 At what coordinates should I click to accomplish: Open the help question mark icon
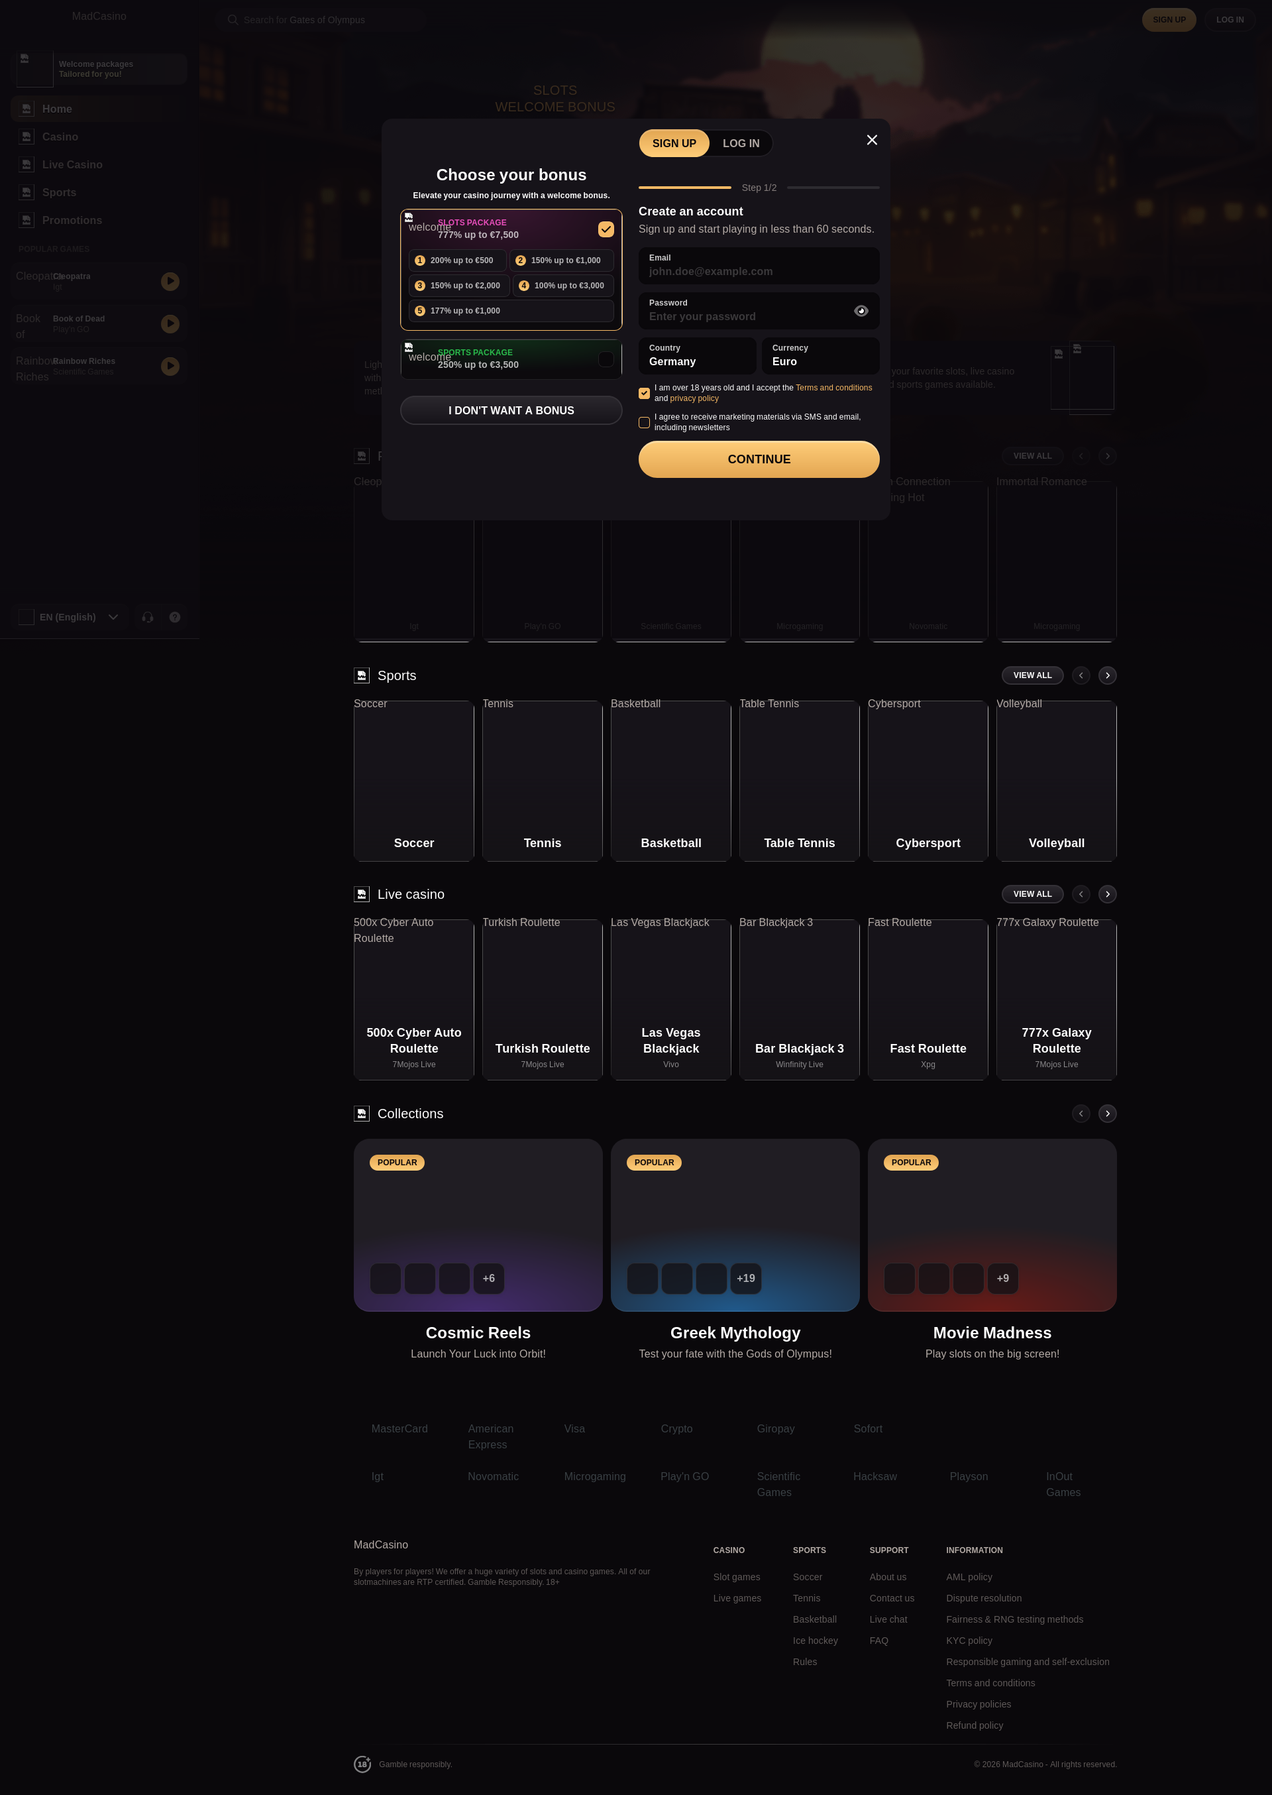pyautogui.click(x=175, y=617)
